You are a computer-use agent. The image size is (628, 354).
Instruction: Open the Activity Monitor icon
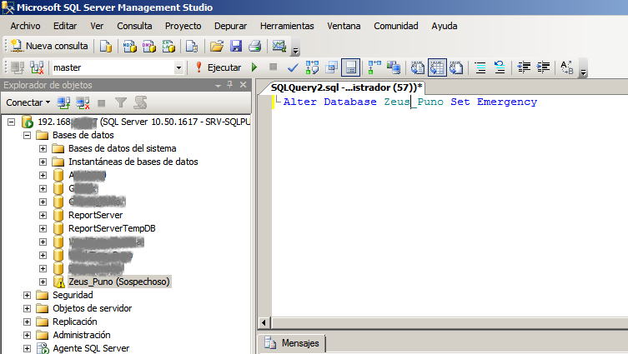[x=279, y=46]
